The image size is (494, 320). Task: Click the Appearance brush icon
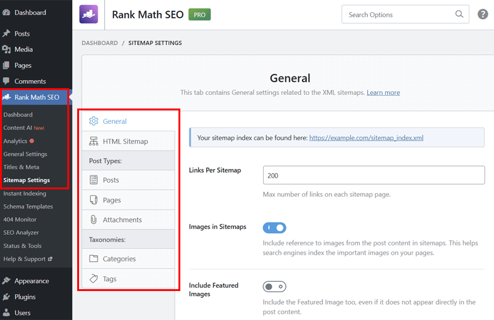6,281
